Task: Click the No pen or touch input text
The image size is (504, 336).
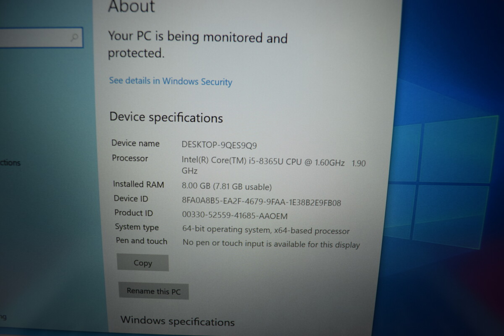Action: [x=271, y=244]
